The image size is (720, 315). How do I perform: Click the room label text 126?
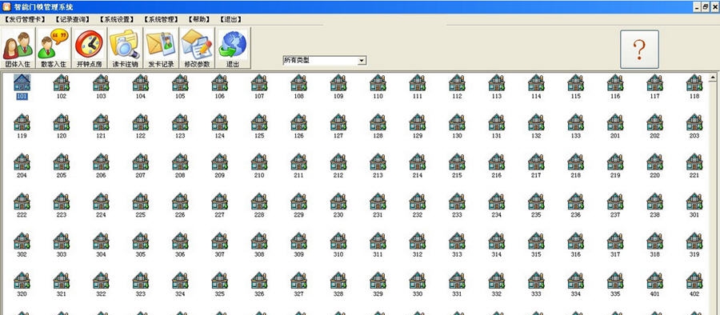(299, 136)
